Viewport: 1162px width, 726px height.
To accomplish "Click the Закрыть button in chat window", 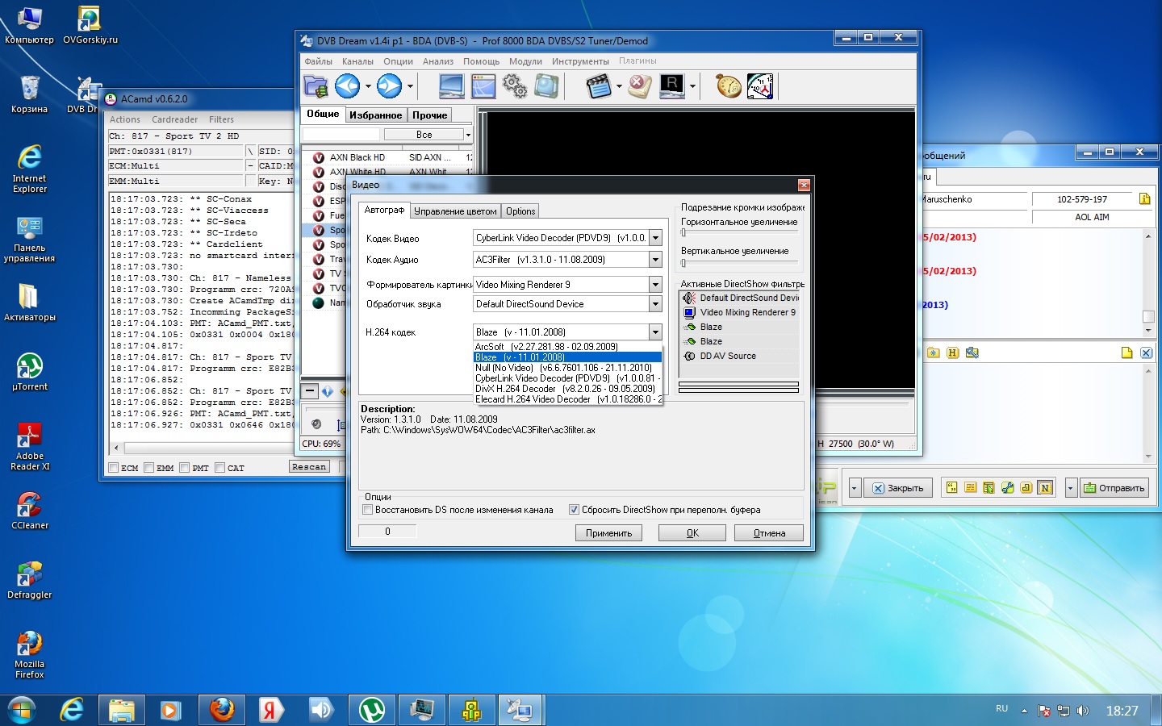I will click(x=898, y=488).
